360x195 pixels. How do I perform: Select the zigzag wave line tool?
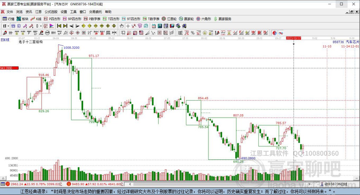tap(153, 33)
